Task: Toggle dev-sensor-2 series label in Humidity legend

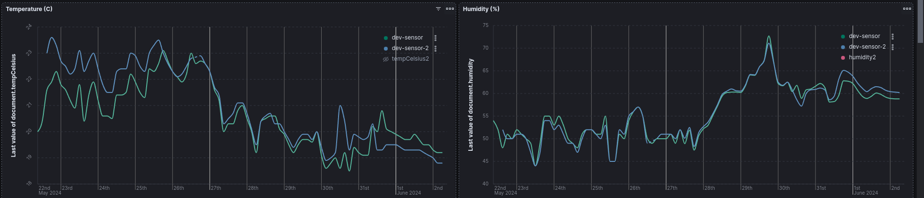Action: click(867, 47)
